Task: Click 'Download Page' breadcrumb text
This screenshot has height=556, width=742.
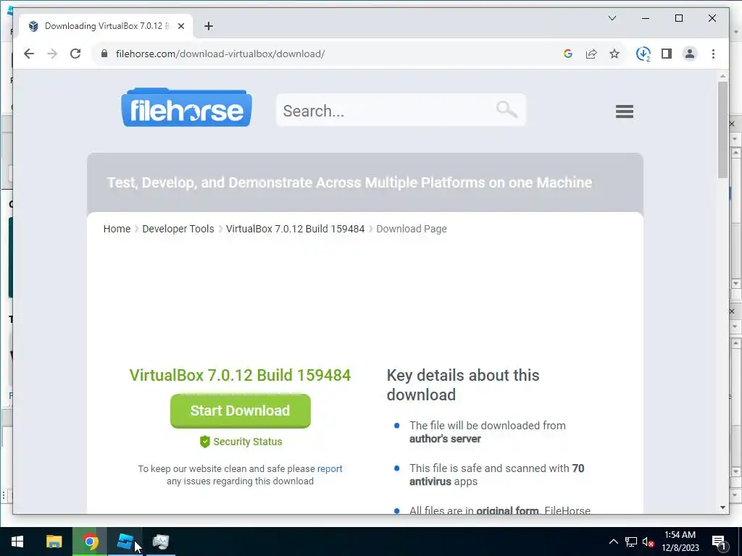Action: click(412, 229)
